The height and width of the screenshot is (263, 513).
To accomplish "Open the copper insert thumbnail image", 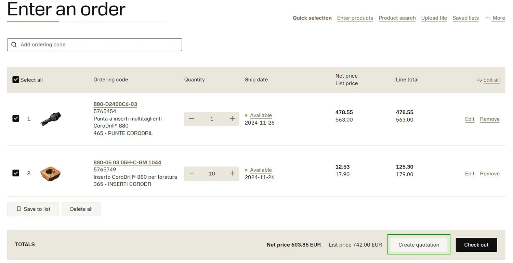I will coord(50,173).
